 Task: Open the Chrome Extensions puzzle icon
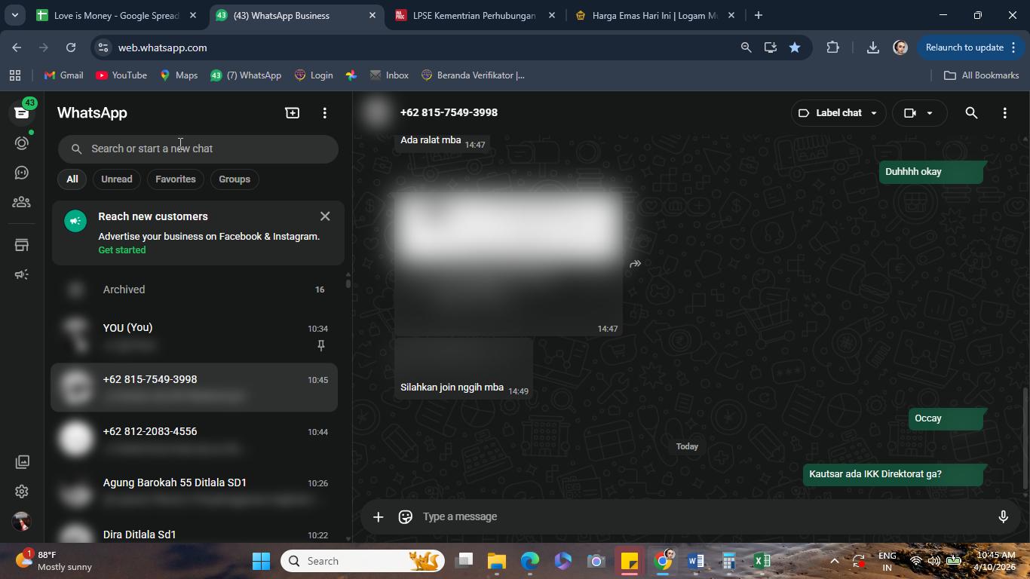832,47
